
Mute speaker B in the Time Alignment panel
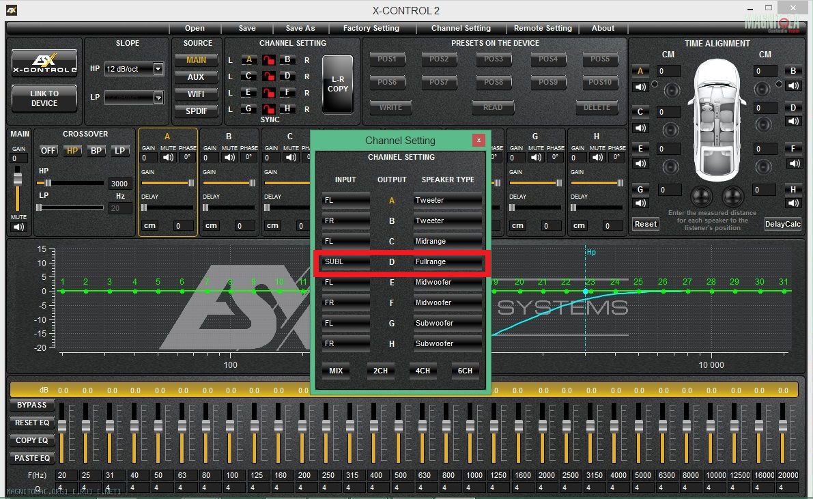(x=793, y=85)
